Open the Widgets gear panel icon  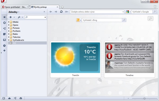pos(4,23)
